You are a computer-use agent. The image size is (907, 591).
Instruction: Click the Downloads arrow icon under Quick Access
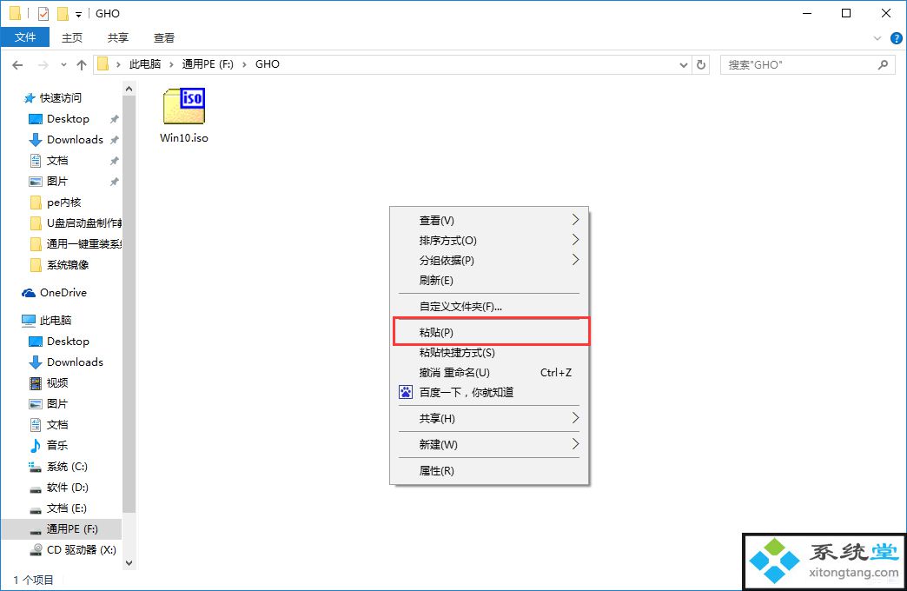[36, 140]
